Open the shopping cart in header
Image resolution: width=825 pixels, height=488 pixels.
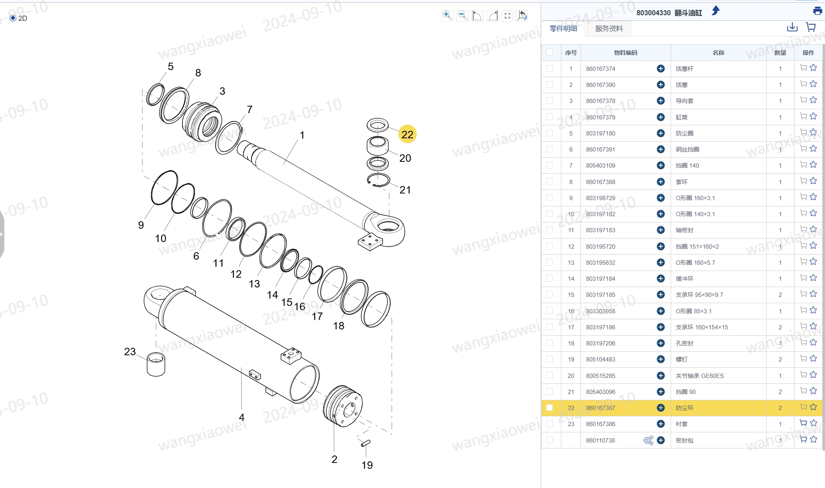tap(811, 27)
